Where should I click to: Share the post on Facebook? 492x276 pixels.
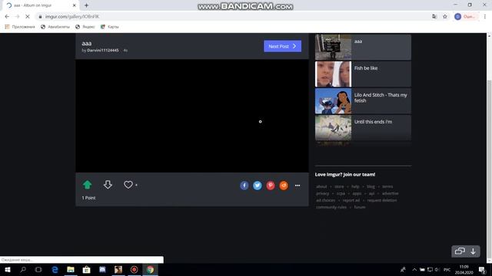244,186
